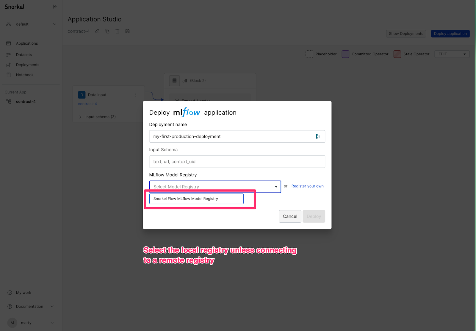Click the Deploy application button
Screen dimensions: 476x331
point(450,34)
